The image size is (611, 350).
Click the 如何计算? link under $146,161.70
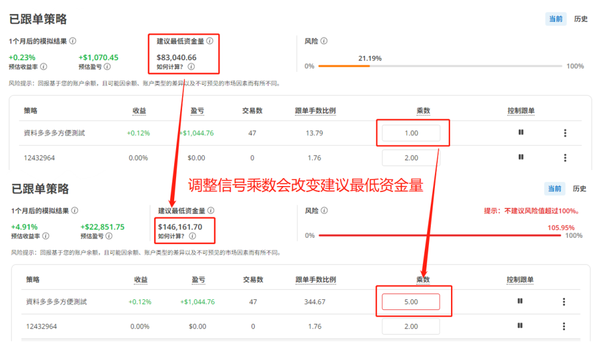click(171, 236)
